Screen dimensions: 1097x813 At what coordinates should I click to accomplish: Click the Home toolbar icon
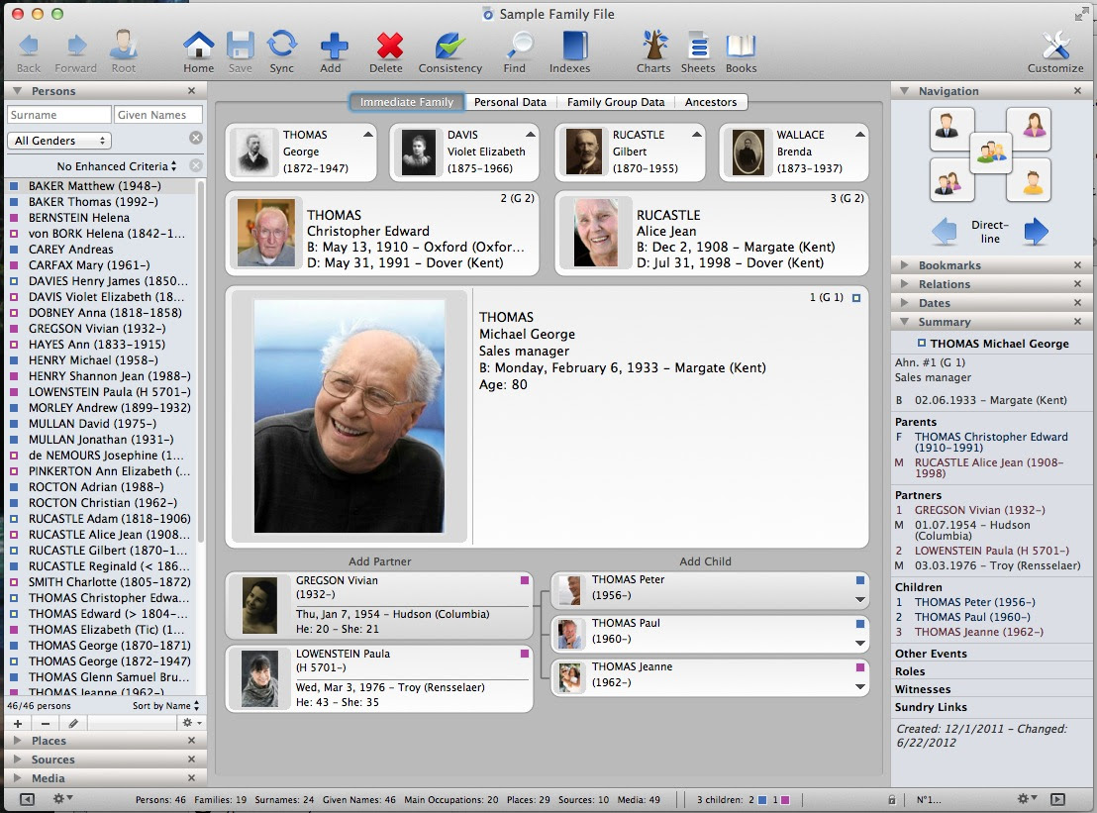tap(198, 46)
